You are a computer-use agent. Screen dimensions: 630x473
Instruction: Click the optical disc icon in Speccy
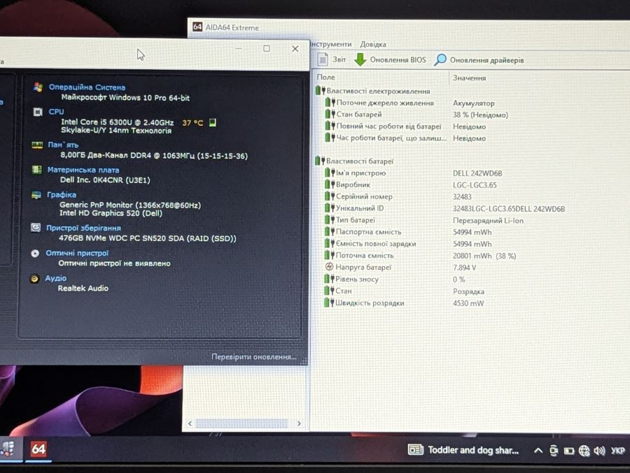(x=35, y=254)
